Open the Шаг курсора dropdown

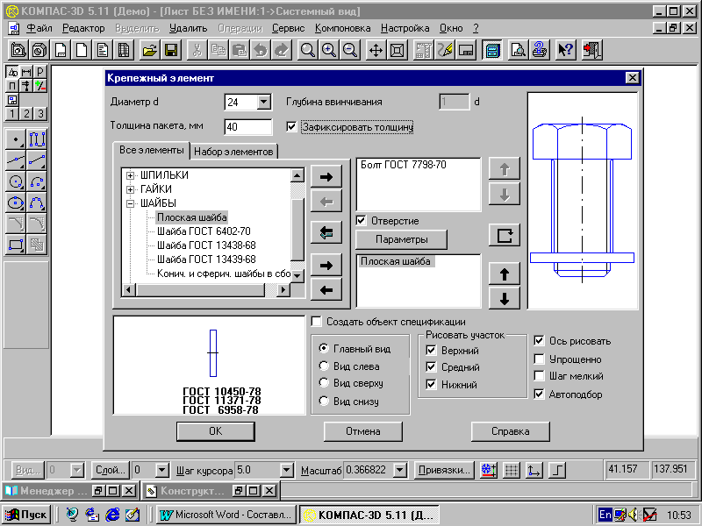coord(286,470)
